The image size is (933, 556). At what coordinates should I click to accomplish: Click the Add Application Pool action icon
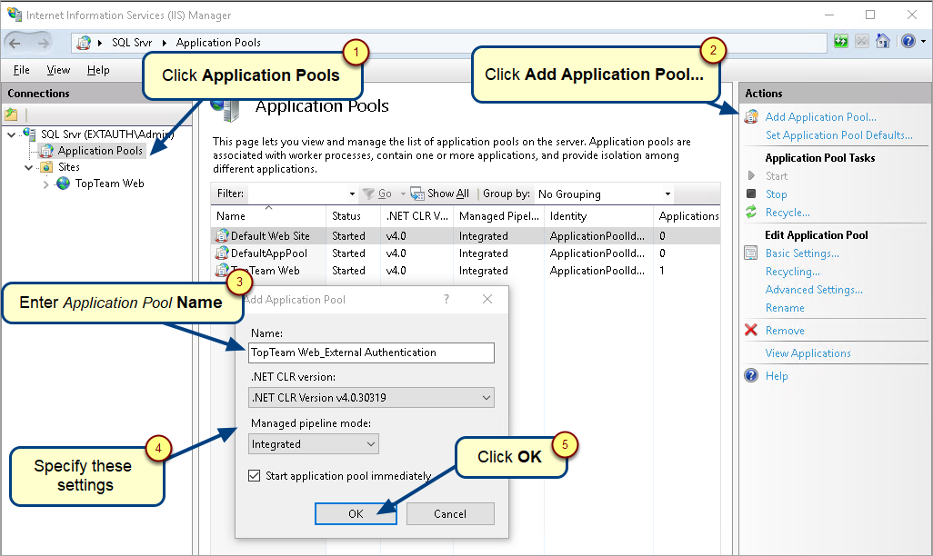coord(751,116)
